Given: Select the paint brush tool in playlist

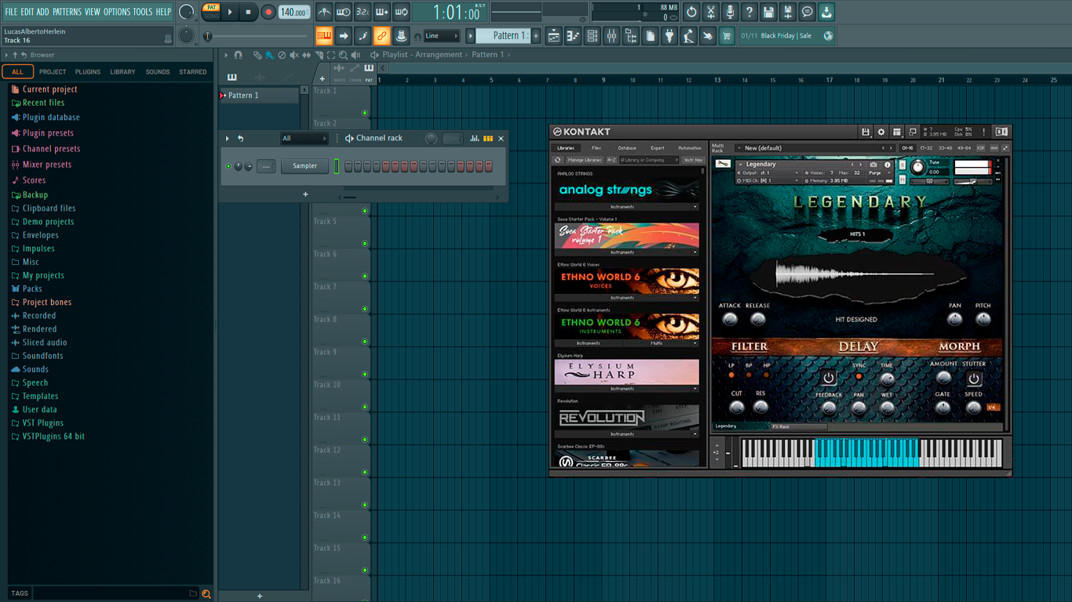Looking at the screenshot, I should click(269, 55).
